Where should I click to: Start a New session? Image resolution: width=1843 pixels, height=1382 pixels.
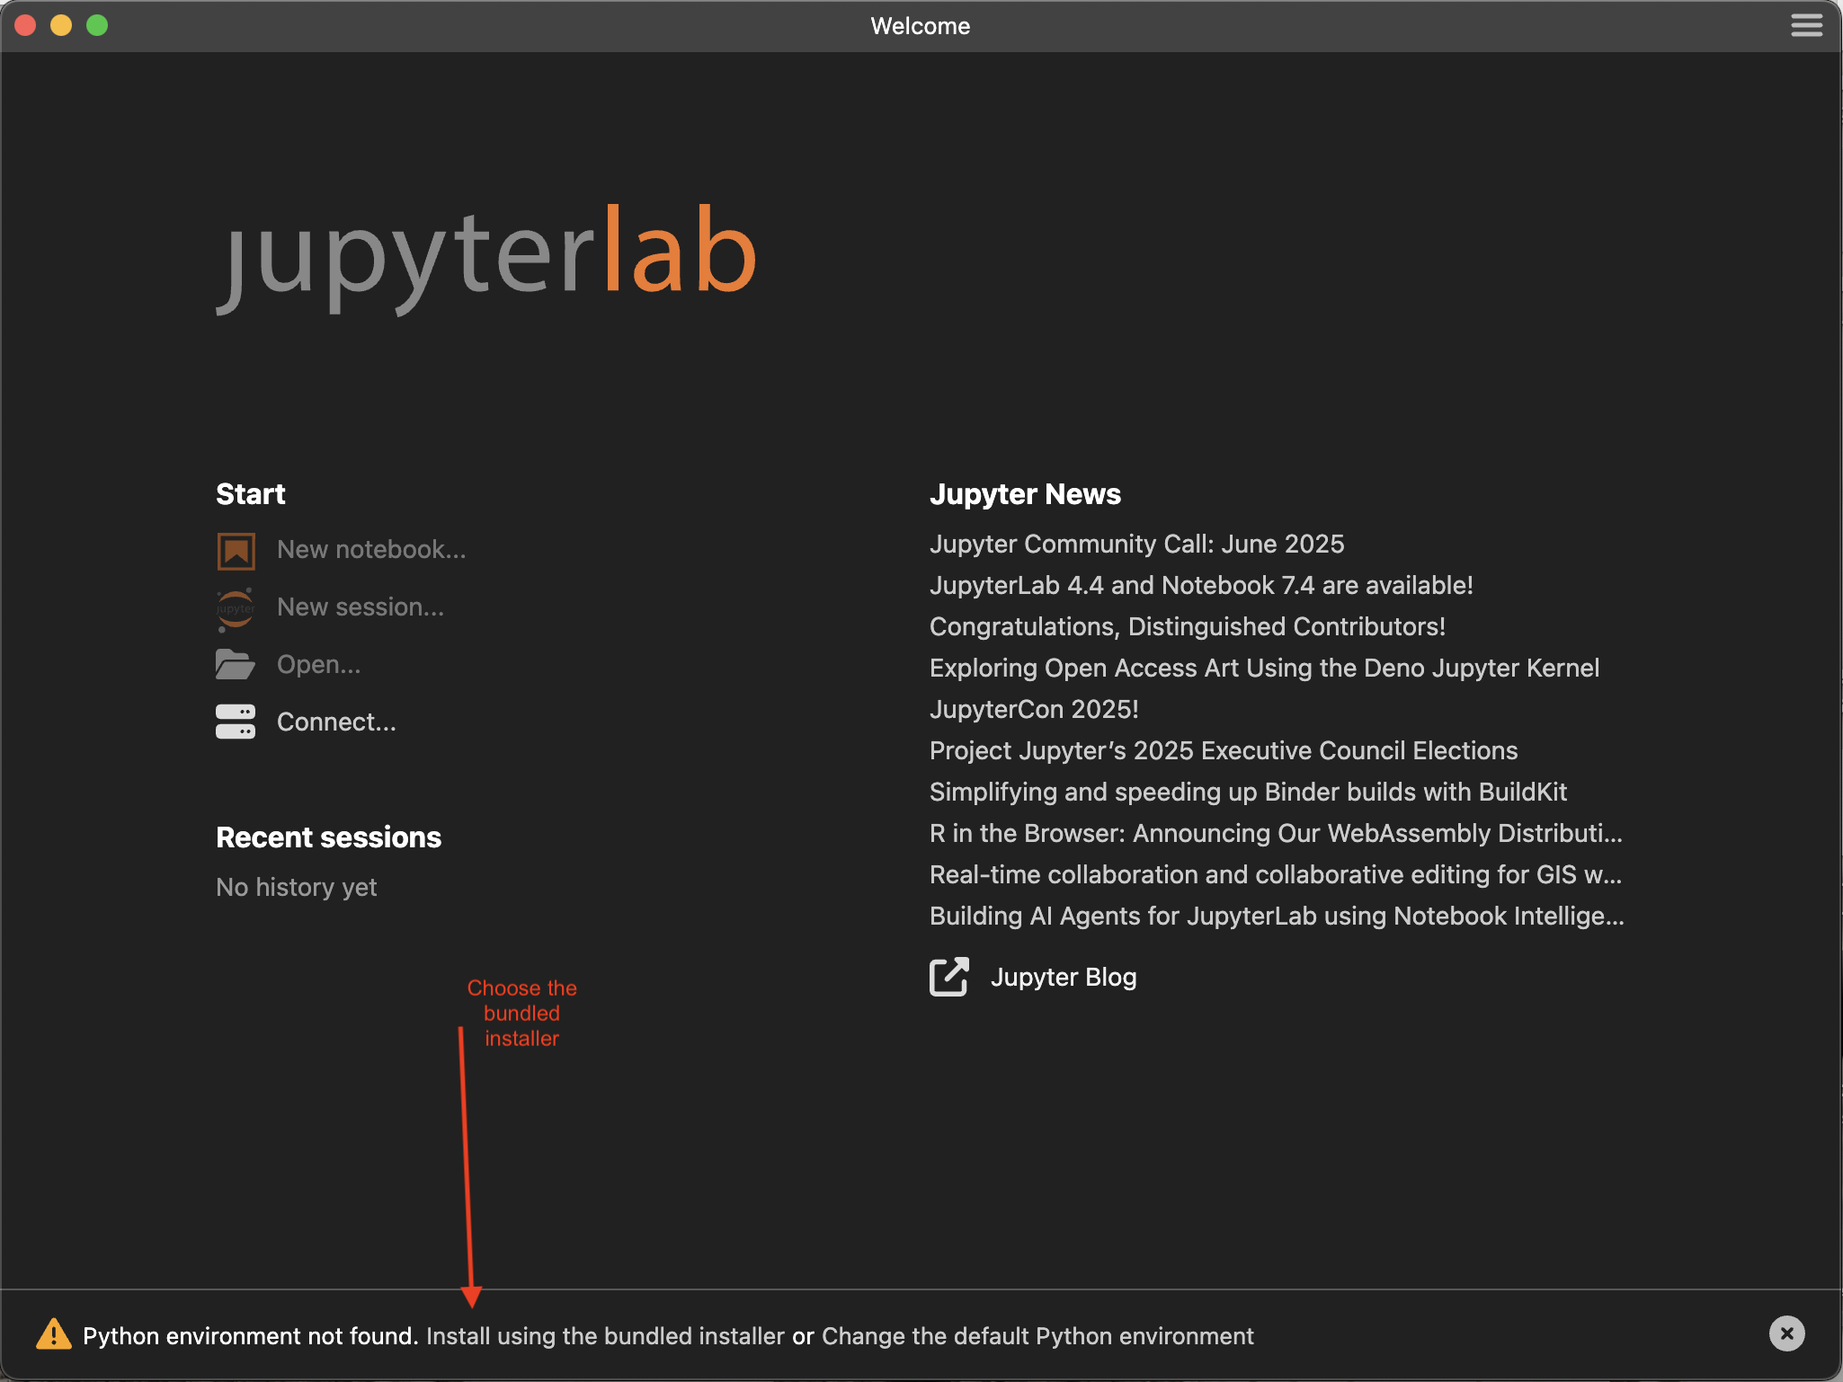(361, 607)
